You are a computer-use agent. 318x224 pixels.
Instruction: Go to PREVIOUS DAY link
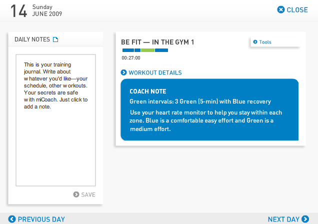tap(41, 219)
